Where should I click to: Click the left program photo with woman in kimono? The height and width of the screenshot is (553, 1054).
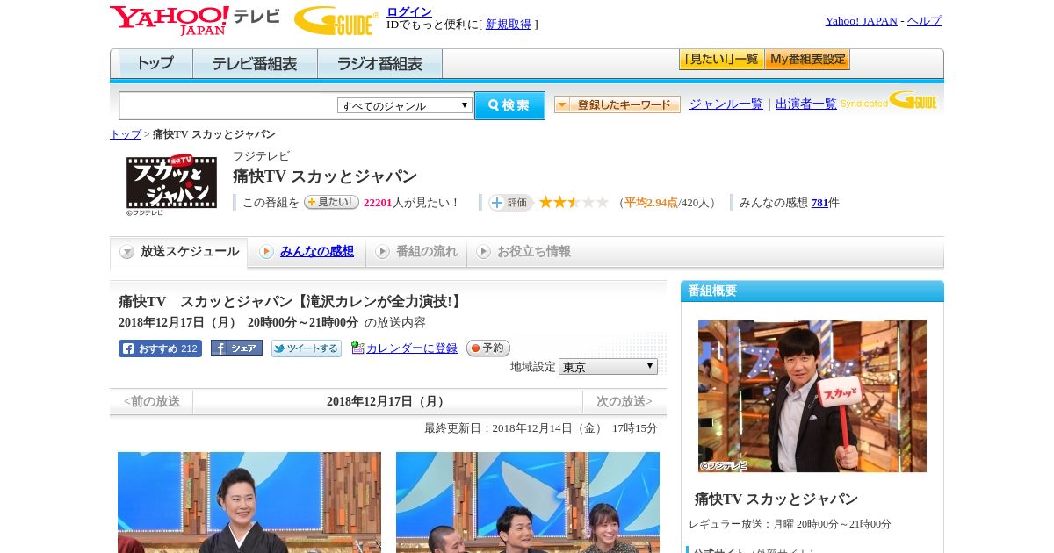click(x=249, y=502)
